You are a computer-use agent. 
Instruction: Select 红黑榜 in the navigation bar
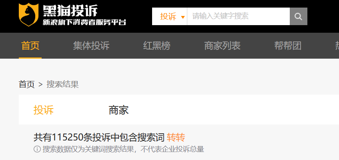[157, 46]
